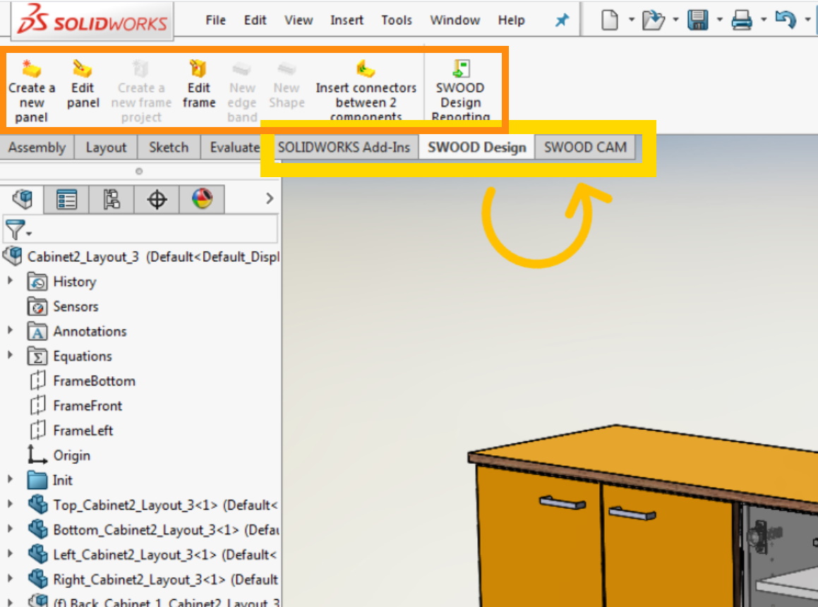The width and height of the screenshot is (818, 607).
Task: Click the Save icon in toolbar
Action: point(697,20)
